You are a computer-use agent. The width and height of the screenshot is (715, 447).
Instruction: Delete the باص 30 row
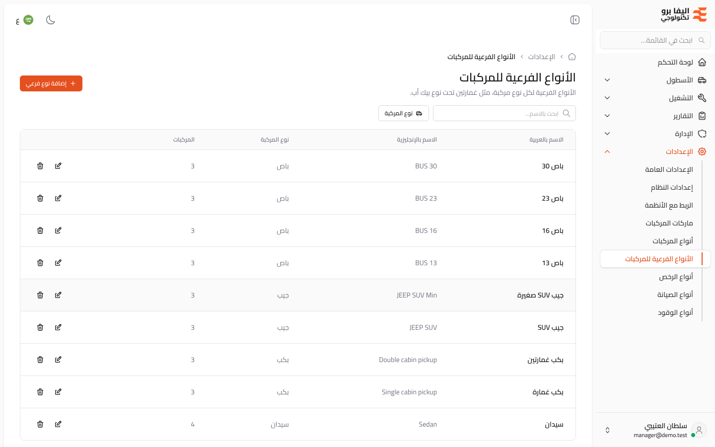pos(40,166)
